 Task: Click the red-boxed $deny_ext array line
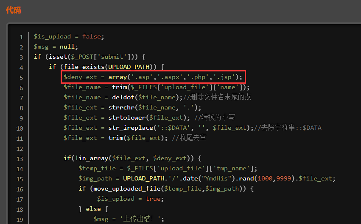pos(153,77)
